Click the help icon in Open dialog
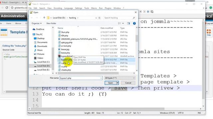The image size is (213, 119). 134,23
